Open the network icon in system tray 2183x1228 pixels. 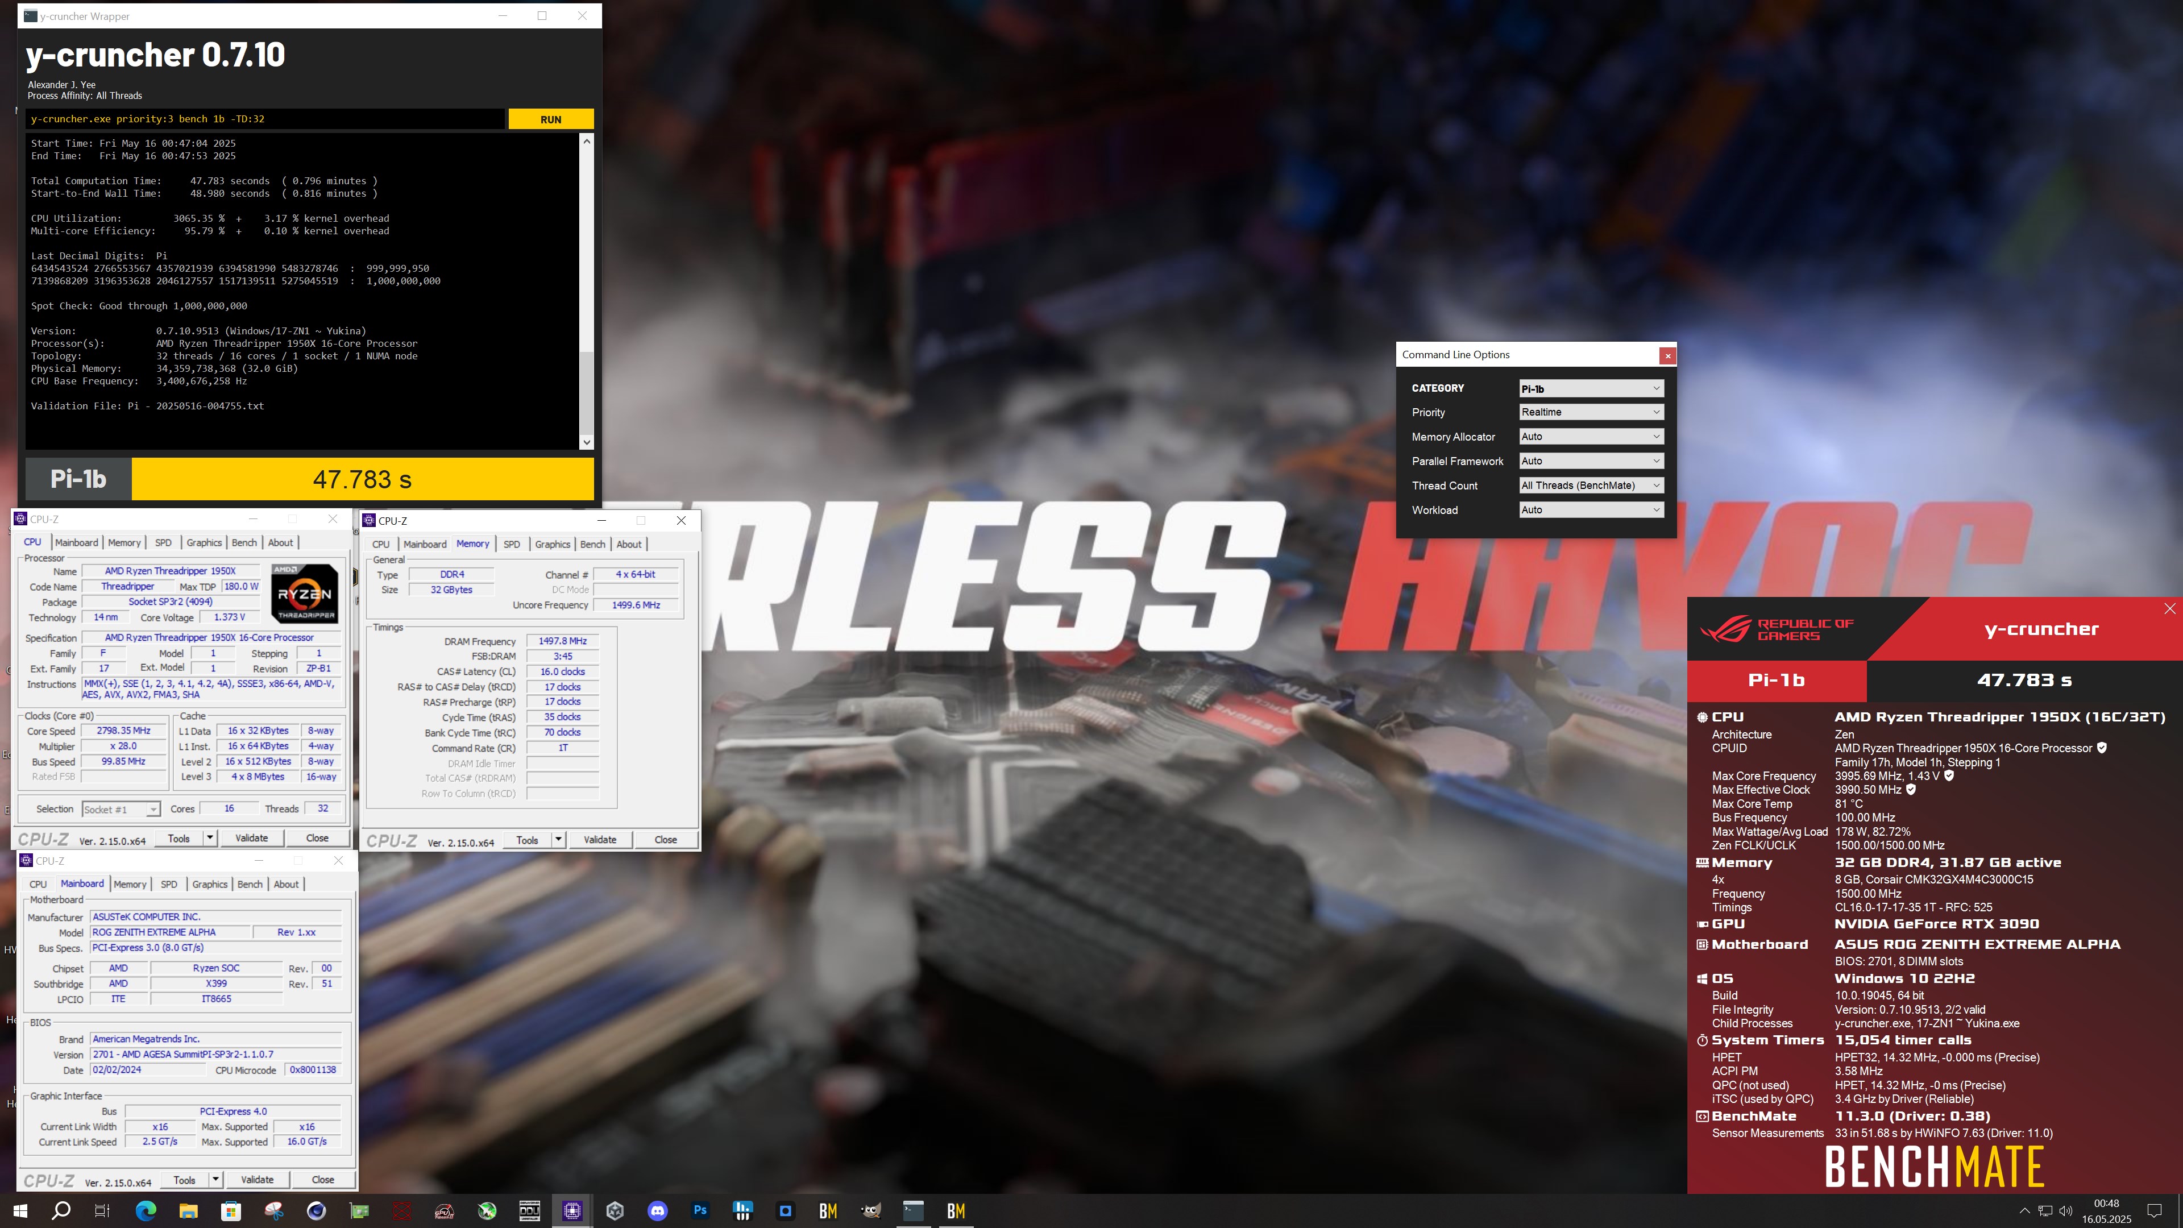[x=2045, y=1211]
